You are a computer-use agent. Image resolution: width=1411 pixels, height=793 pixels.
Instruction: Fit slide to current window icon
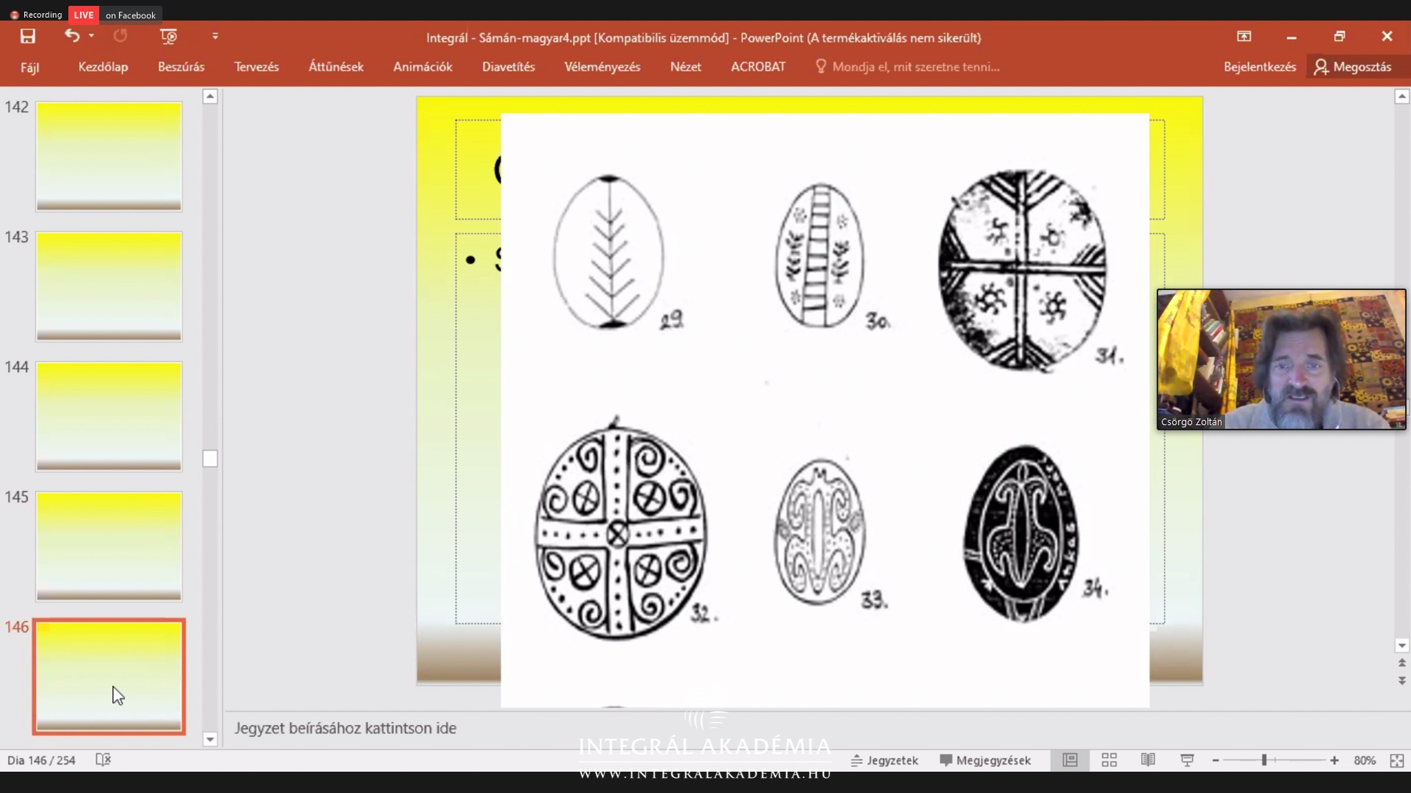1397,760
